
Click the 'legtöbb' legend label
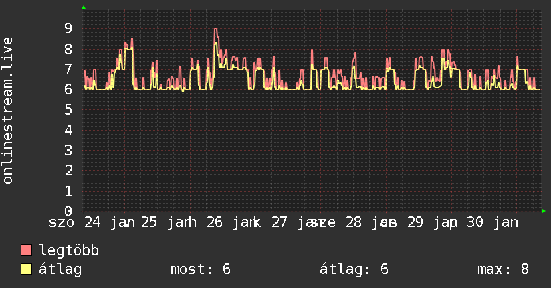69,250
